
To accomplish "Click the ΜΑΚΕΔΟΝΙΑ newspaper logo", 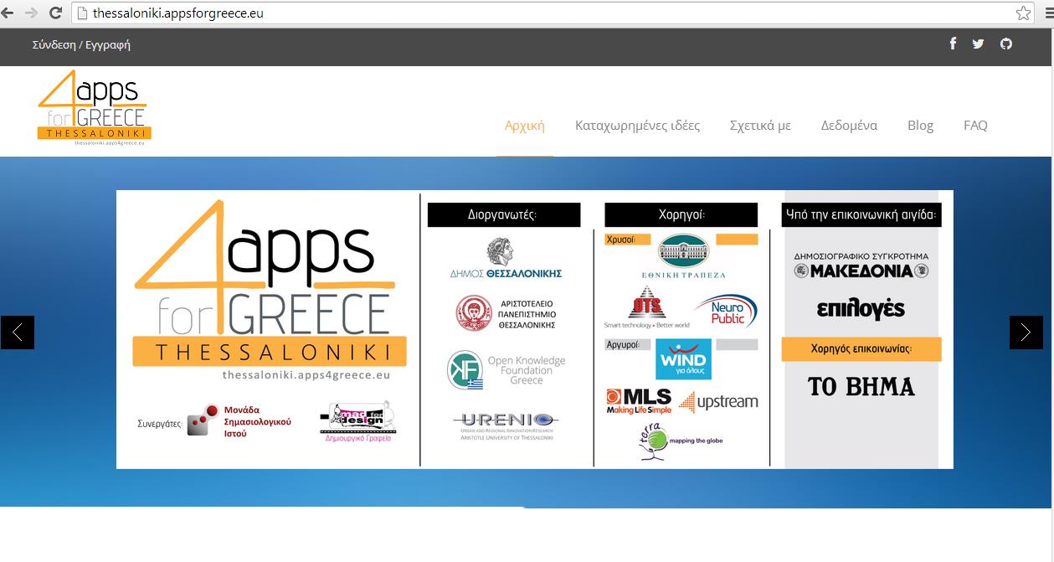I will [861, 266].
